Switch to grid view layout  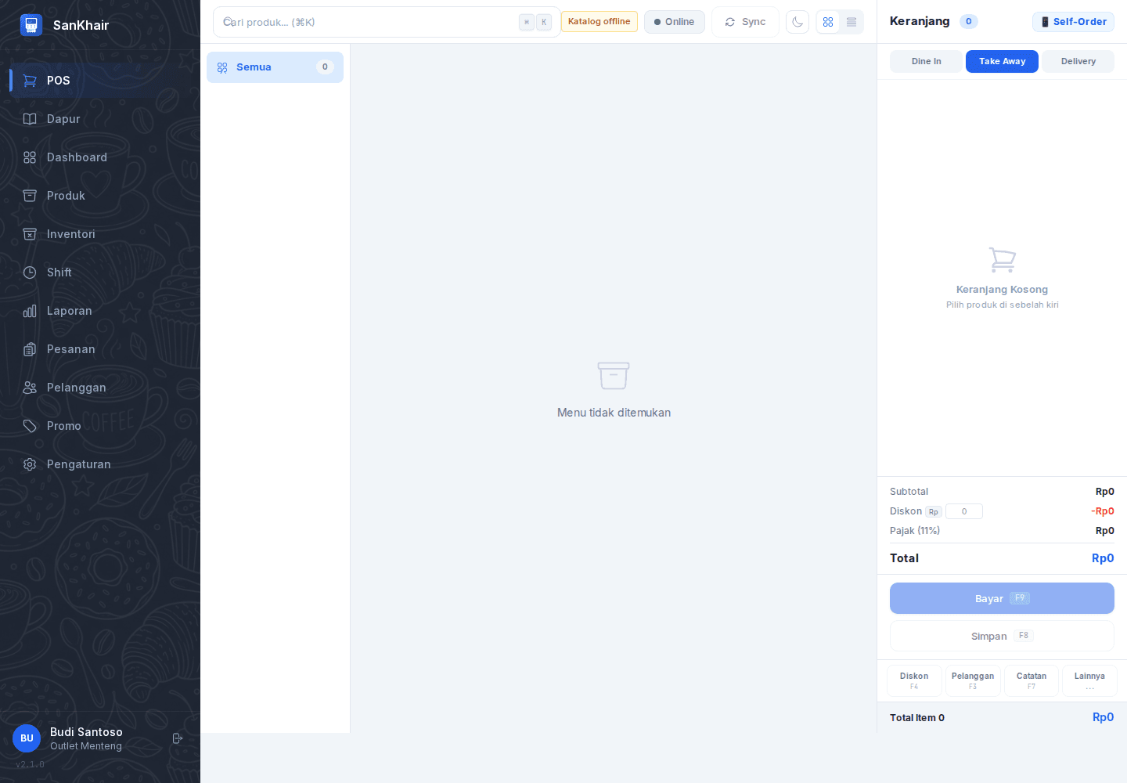828,22
